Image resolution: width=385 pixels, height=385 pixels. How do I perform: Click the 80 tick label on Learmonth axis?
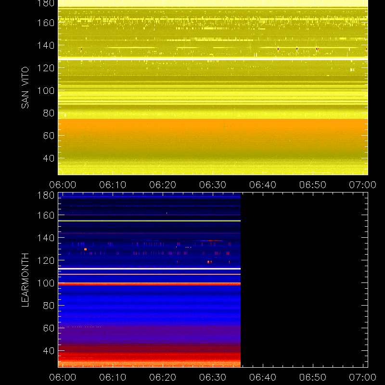(49, 306)
